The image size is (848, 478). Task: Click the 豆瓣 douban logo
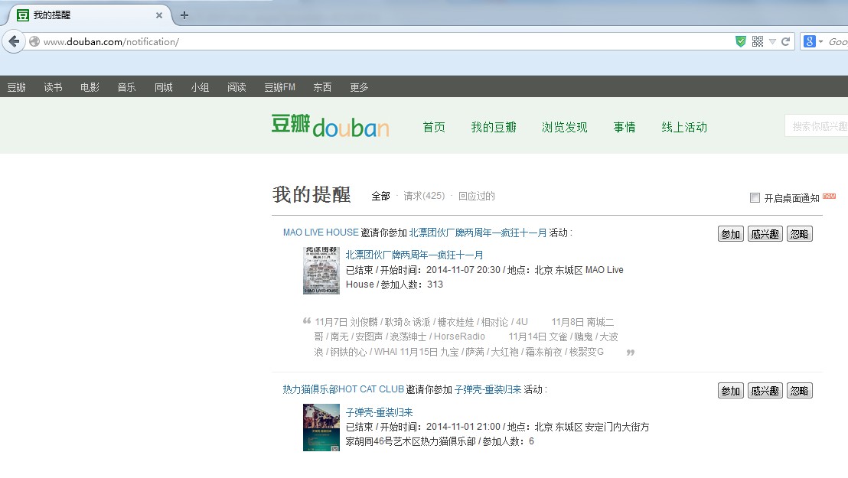coord(330,125)
